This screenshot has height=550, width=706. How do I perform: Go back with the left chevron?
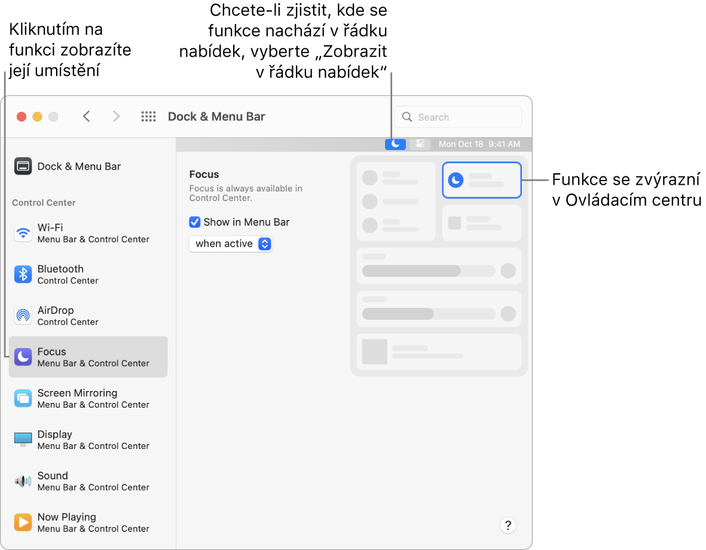tap(87, 117)
